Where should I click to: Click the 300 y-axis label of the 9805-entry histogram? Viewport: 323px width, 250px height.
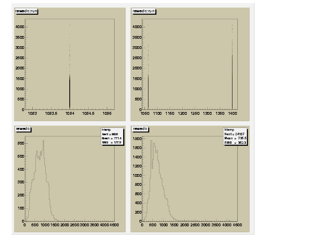point(21,182)
